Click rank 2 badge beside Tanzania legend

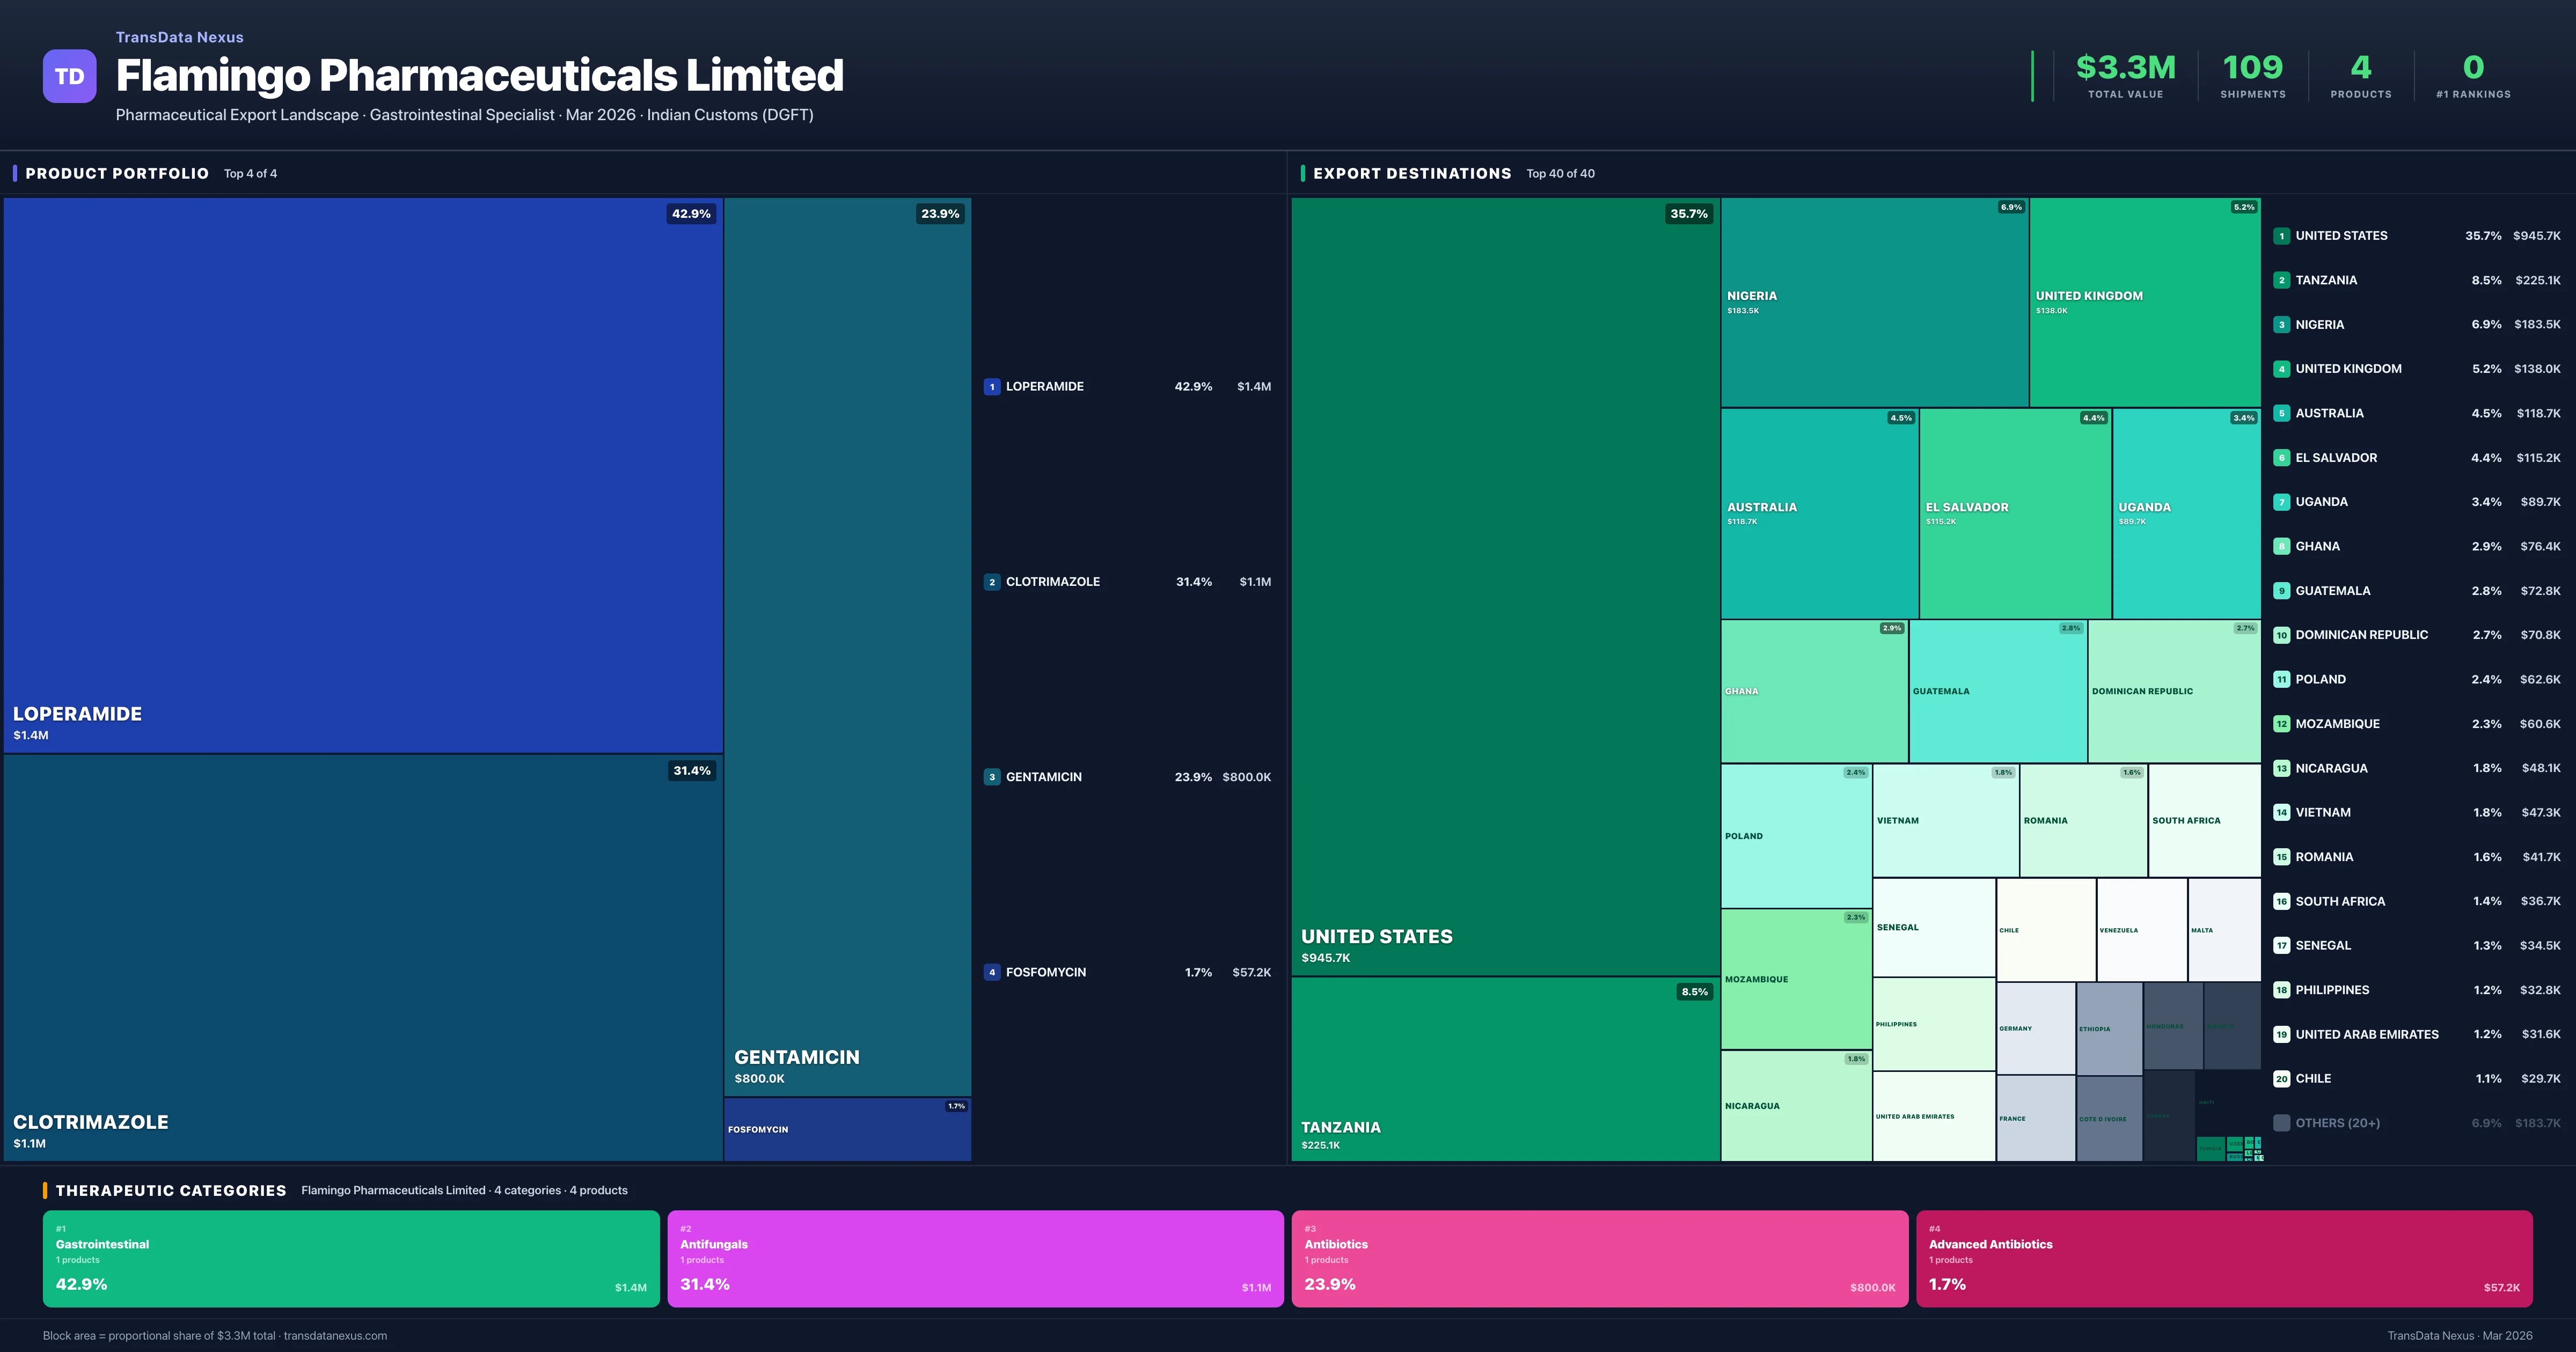pos(2281,281)
